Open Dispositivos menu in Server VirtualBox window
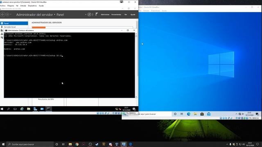262x147 pixels. tap(32, 6)
